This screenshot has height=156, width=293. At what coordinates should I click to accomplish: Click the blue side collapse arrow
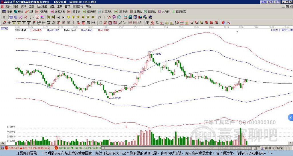point(290,118)
